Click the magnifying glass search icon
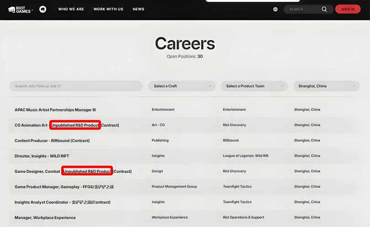 click(x=324, y=9)
